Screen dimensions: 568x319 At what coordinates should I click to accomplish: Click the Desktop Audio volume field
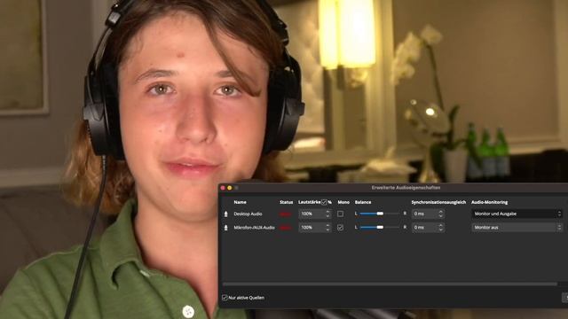coord(315,214)
